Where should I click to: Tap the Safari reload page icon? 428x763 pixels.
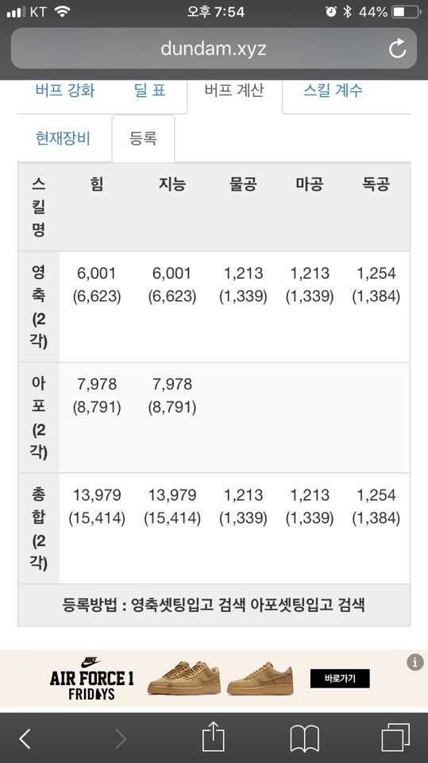397,48
